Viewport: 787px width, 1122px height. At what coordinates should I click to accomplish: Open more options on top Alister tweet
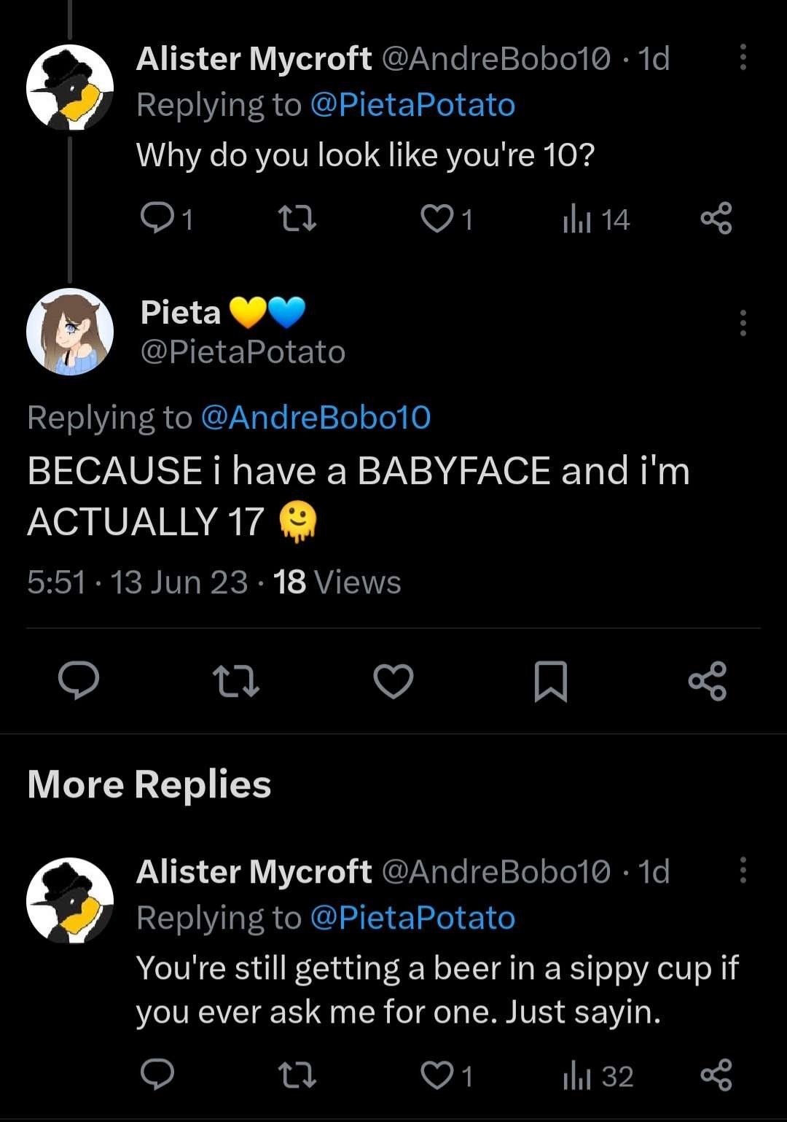(x=743, y=57)
